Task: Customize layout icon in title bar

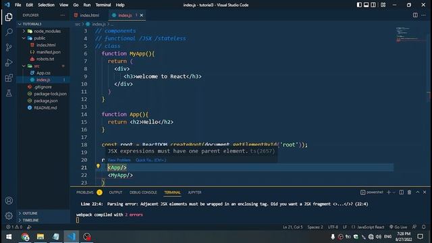Action: tap(383, 5)
